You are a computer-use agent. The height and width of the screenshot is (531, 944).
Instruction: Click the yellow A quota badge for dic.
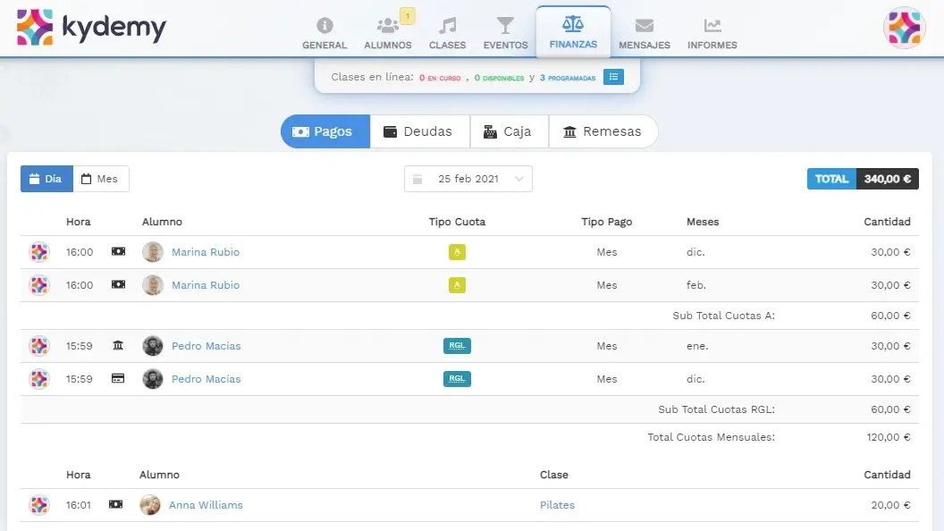457,252
